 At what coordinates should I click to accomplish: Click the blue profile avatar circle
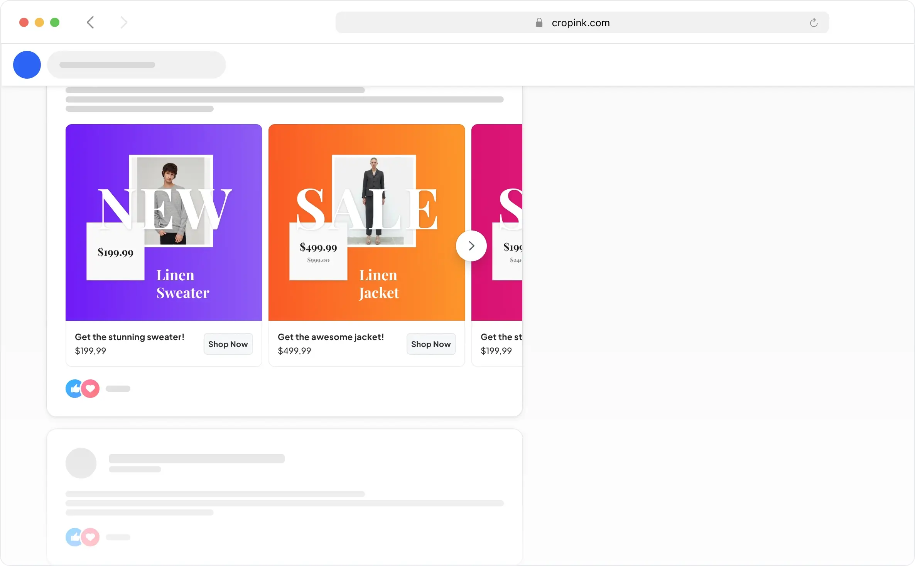(x=27, y=65)
